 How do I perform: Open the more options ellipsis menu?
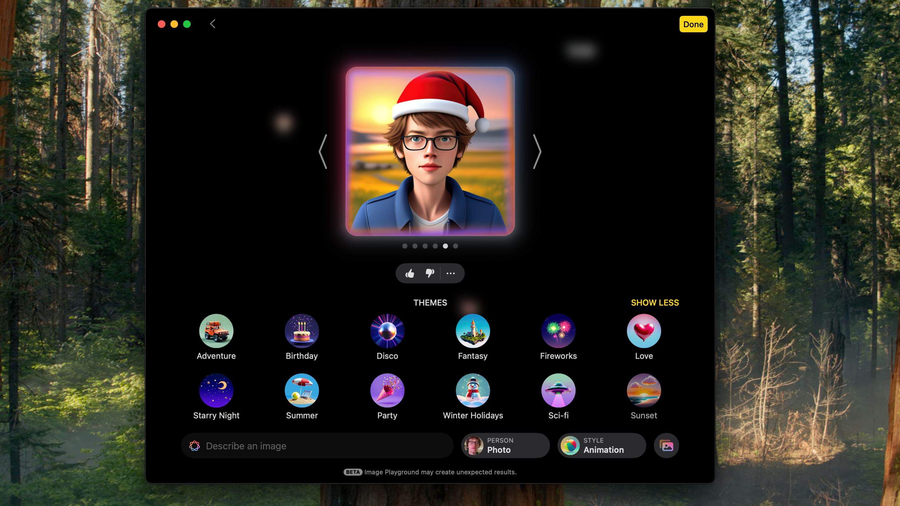coord(451,274)
